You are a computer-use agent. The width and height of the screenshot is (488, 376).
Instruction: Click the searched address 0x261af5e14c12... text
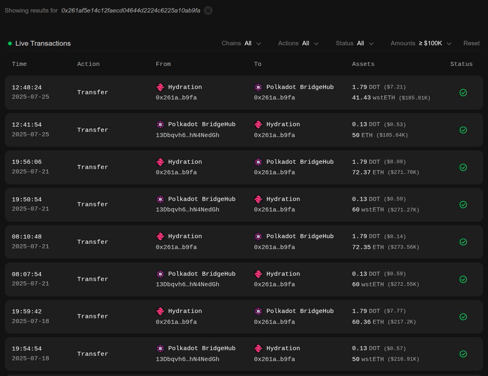coord(131,11)
